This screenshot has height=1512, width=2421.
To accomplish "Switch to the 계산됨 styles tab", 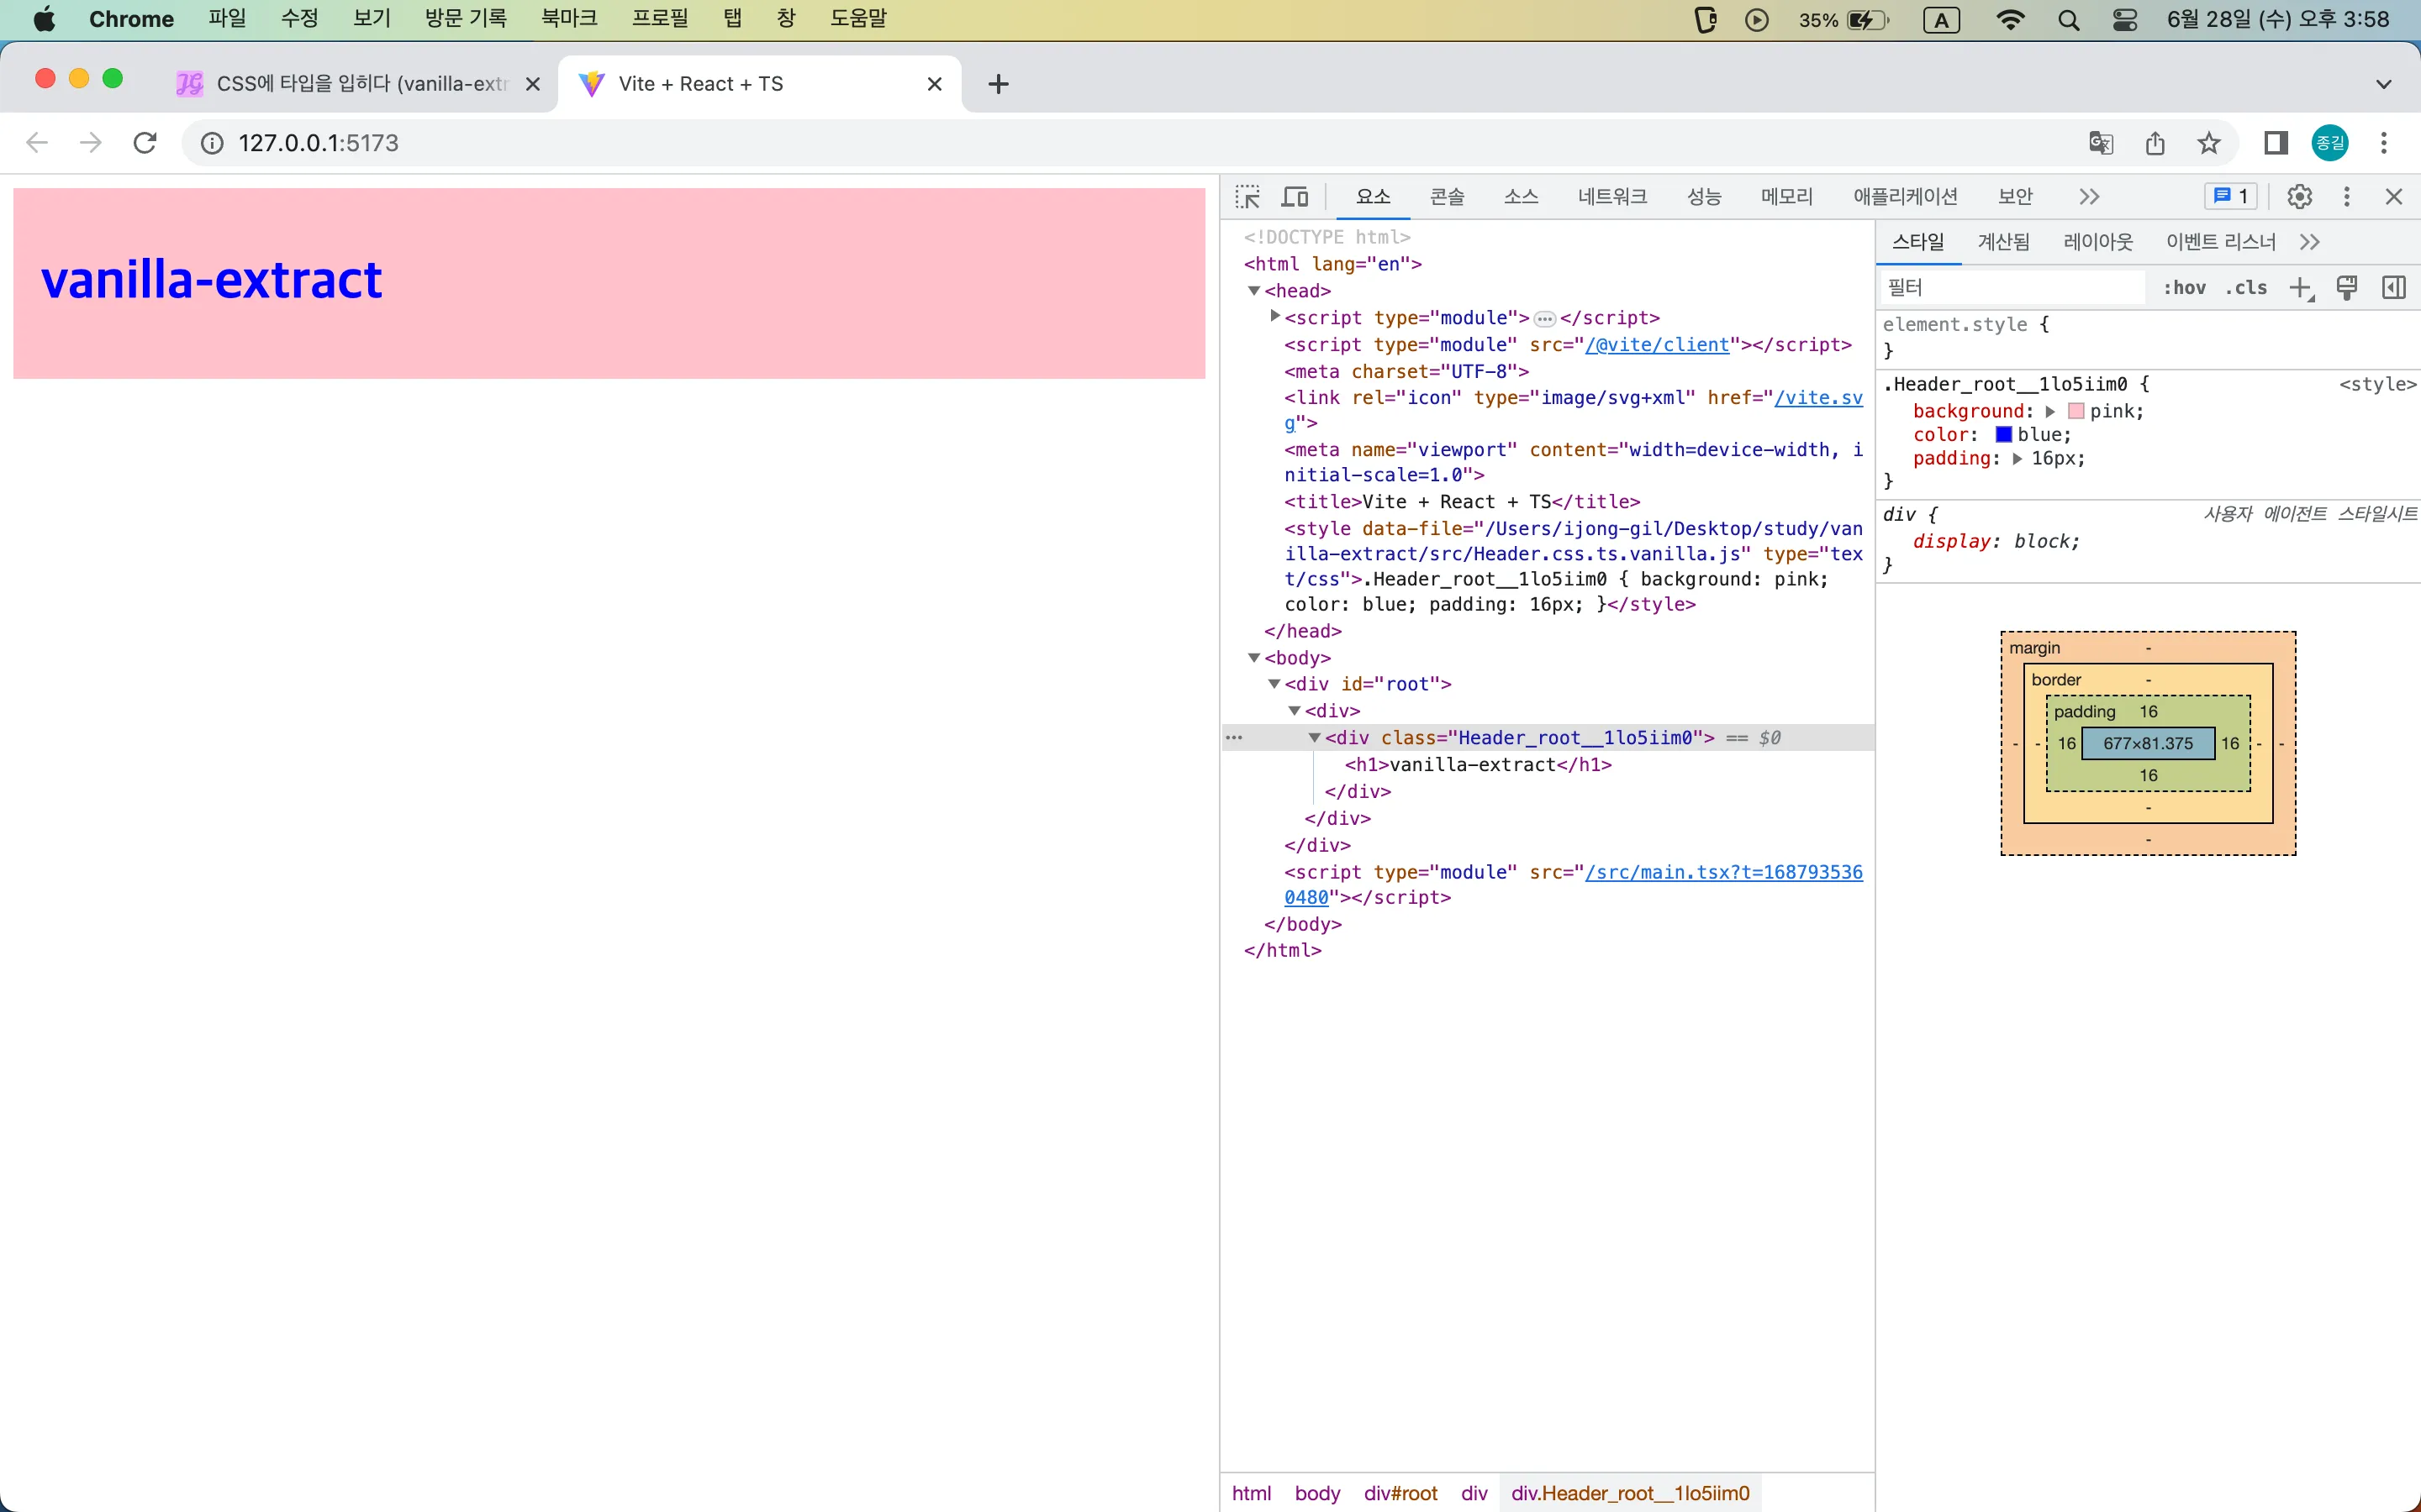I will pyautogui.click(x=2003, y=241).
